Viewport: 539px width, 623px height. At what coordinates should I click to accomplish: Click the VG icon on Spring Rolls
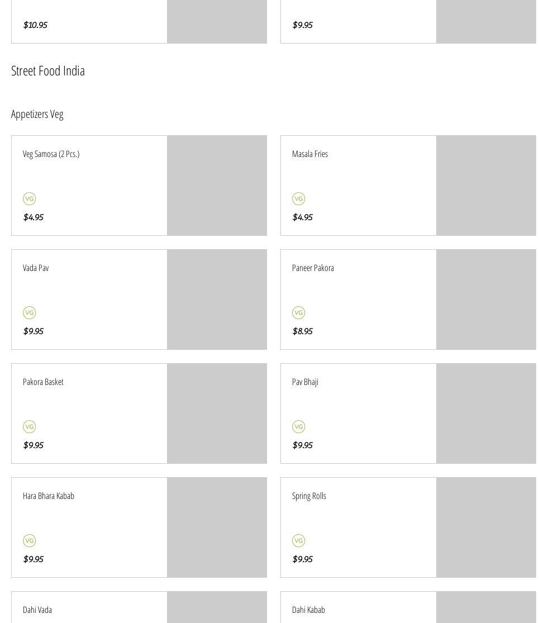298,540
